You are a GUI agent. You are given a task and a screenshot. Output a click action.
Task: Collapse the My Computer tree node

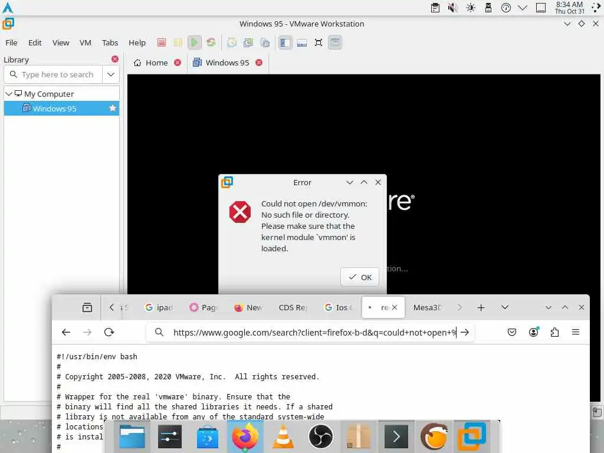point(8,94)
